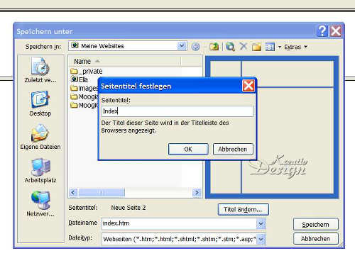
Task: Expand the Speichern in location dropdown
Action: point(182,46)
